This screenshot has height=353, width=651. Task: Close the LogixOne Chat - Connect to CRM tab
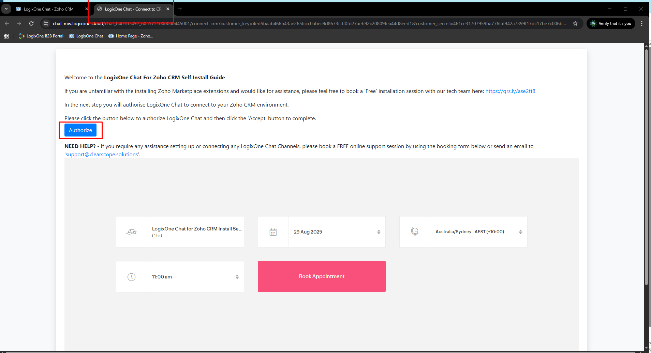point(168,9)
